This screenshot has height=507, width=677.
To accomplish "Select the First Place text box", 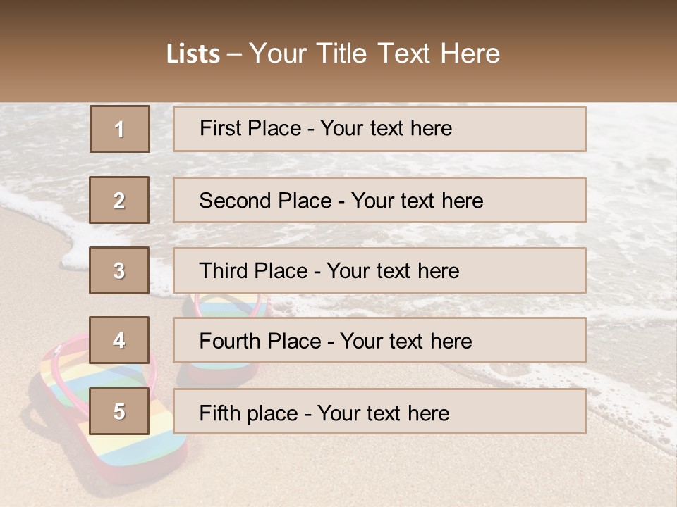I will tap(379, 129).
